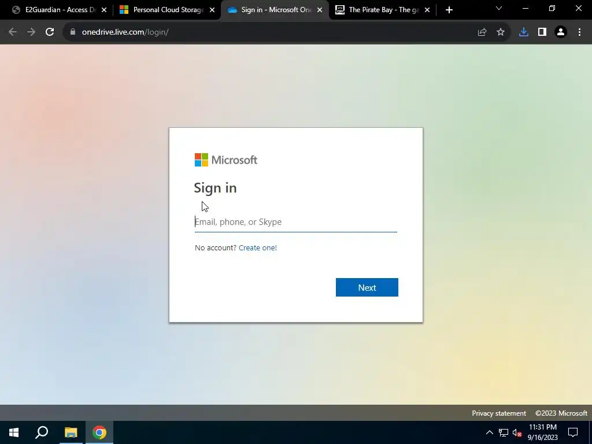Open the taskbar clock and date
The width and height of the screenshot is (592, 444).
(542, 432)
